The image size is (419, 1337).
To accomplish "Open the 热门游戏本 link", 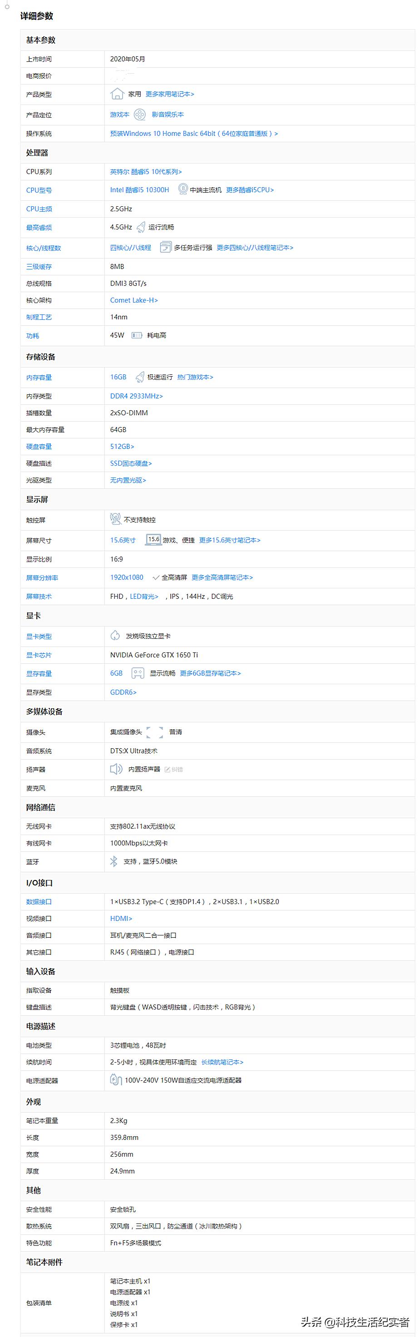I will click(195, 378).
